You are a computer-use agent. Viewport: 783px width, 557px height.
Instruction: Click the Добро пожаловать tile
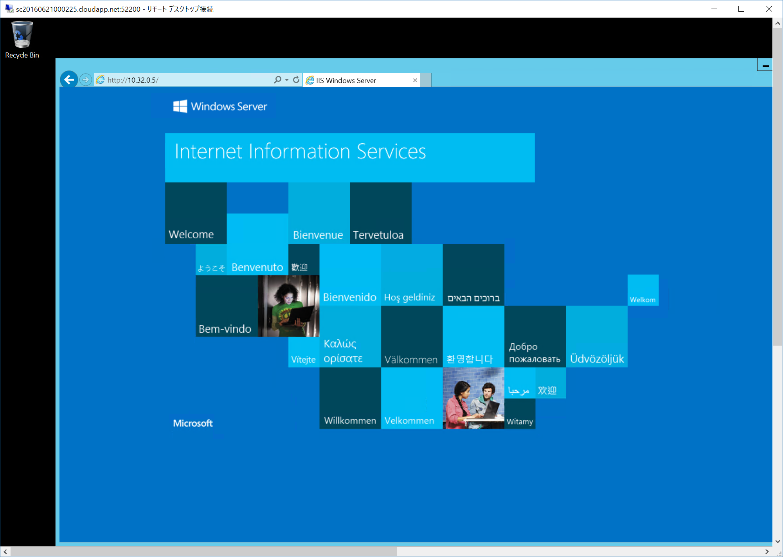point(535,337)
